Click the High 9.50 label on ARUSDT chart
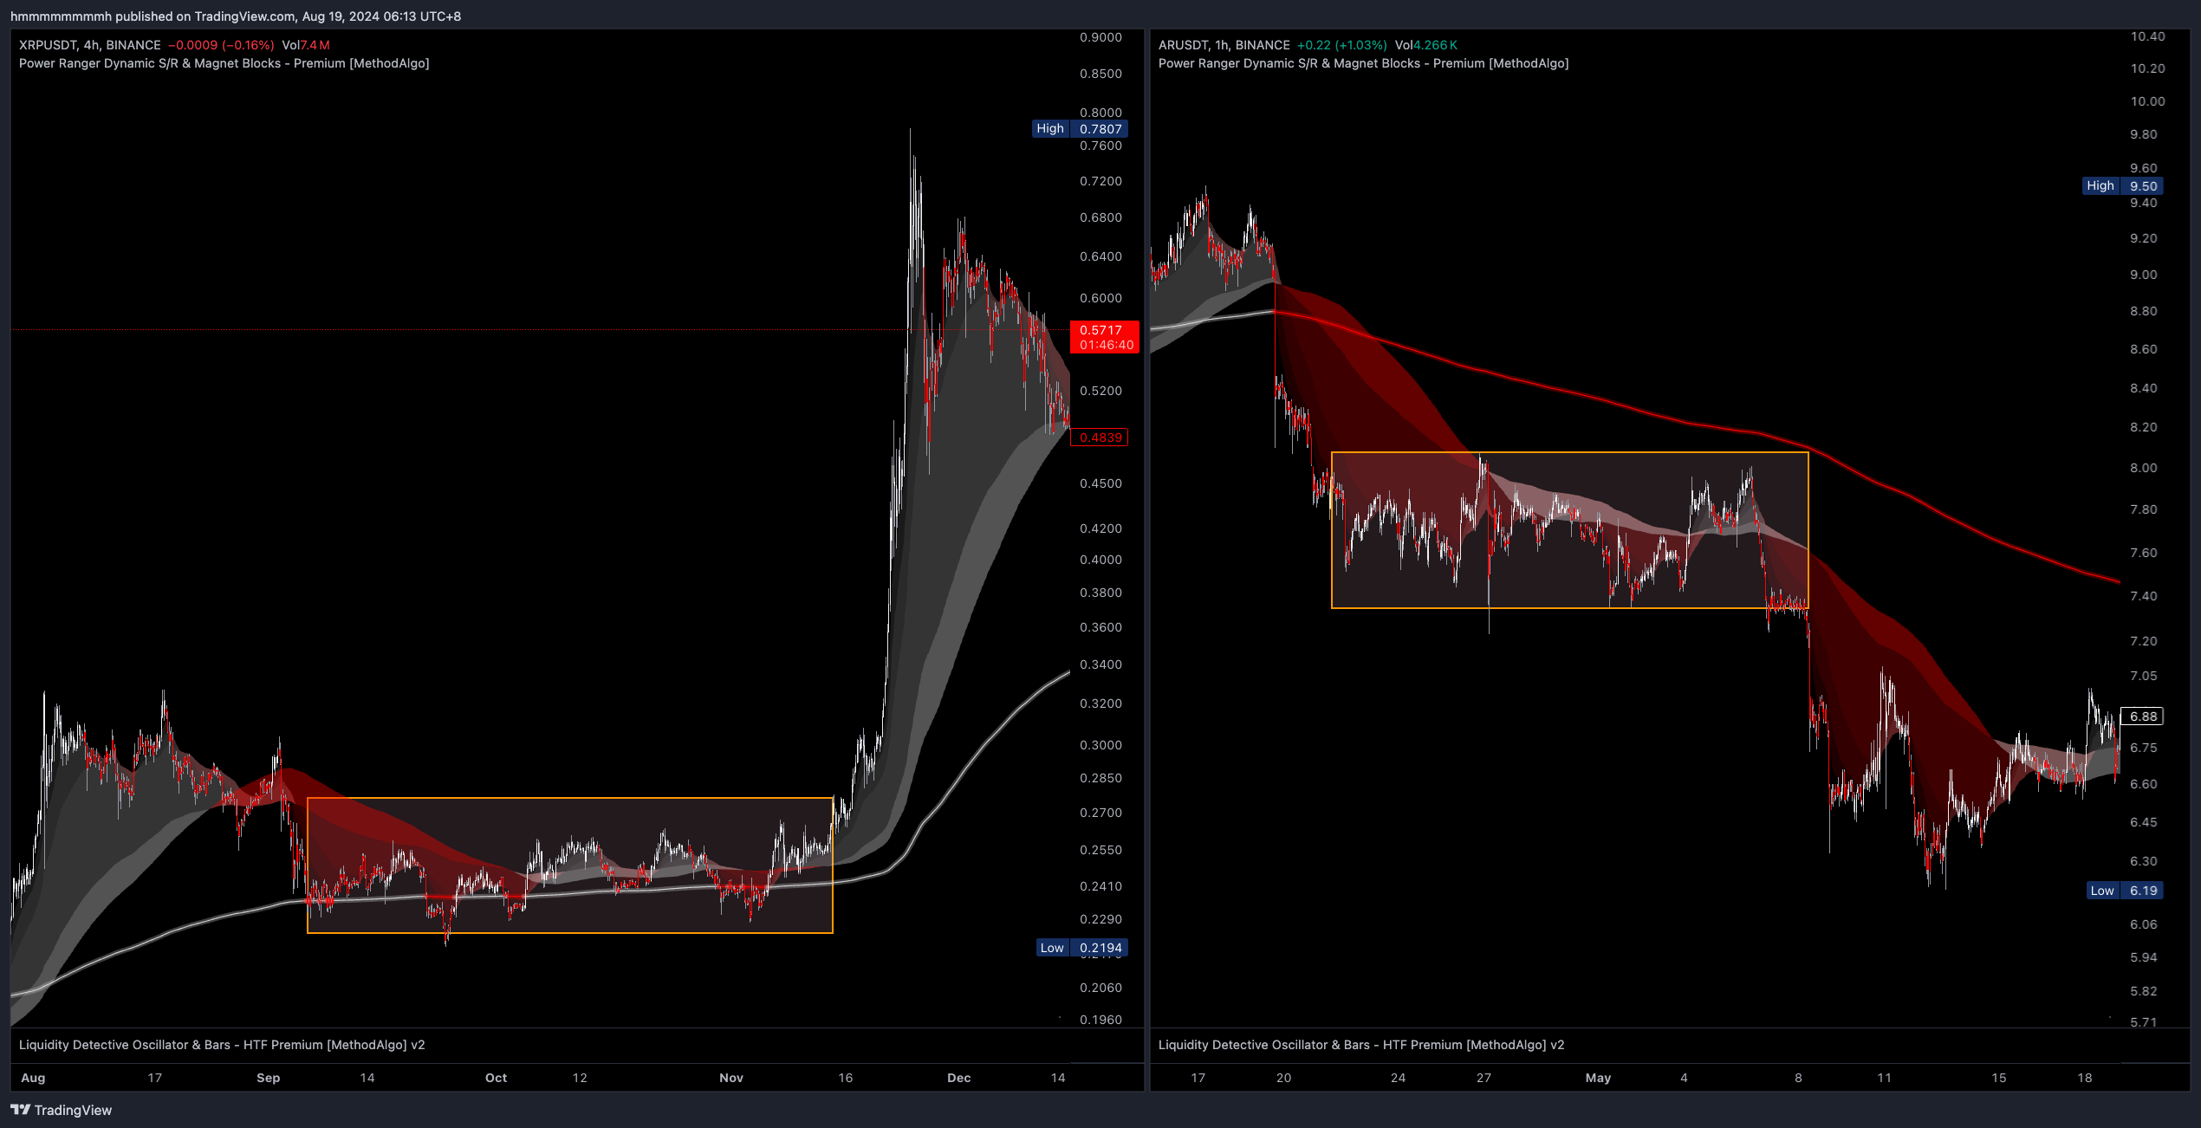The height and width of the screenshot is (1128, 2201). pos(2122,186)
